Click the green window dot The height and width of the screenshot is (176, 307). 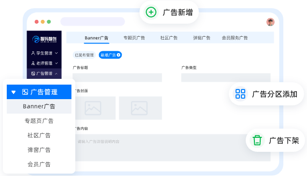coord(49,22)
